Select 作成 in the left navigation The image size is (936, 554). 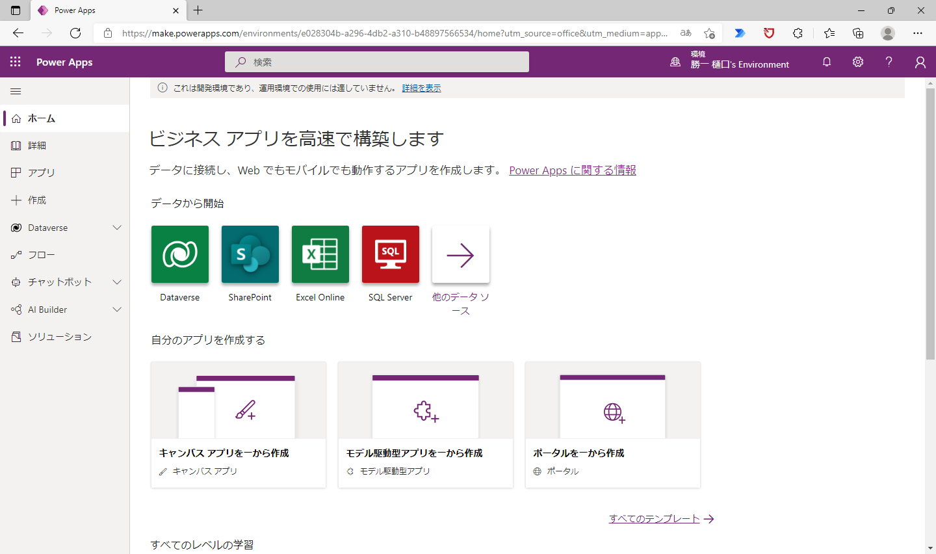65,200
